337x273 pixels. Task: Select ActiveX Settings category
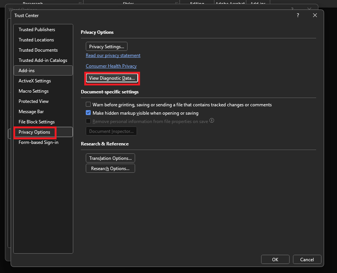tap(35, 81)
